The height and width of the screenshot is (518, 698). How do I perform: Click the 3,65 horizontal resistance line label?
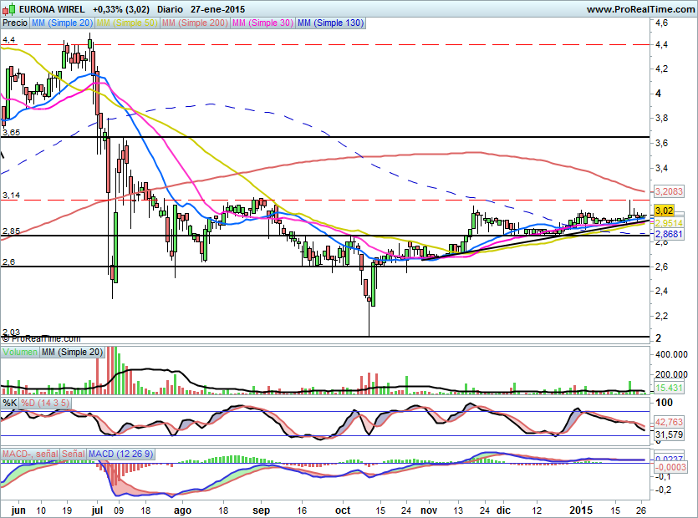[12, 132]
